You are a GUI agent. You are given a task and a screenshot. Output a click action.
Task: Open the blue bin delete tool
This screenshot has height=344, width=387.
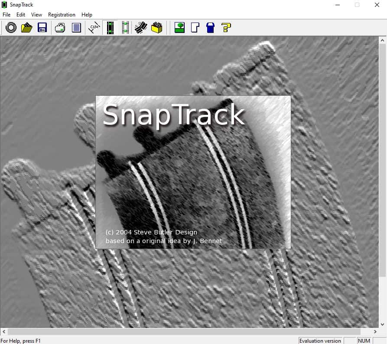point(210,27)
